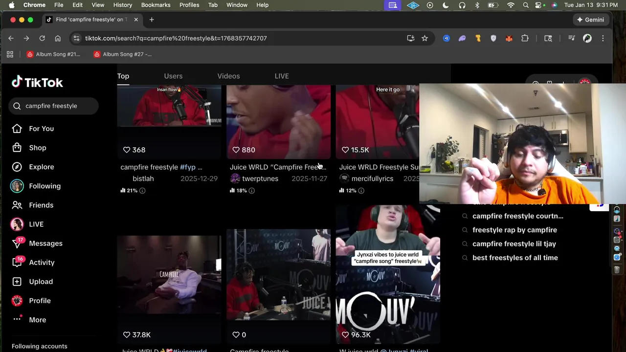Viewport: 626px width, 352px height.
Task: Open the Shop page in sidebar
Action: coord(38,148)
